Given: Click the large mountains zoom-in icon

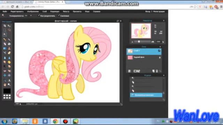Looking at the screenshot, I should coord(153,42).
